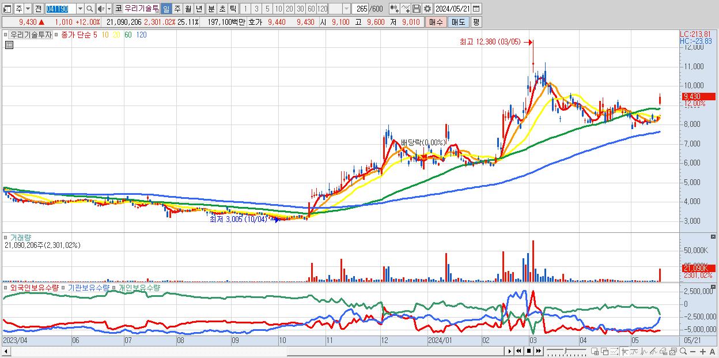This screenshot has width=719, height=358.
Task: Click the 20 interval button
Action: pyautogui.click(x=289, y=9)
